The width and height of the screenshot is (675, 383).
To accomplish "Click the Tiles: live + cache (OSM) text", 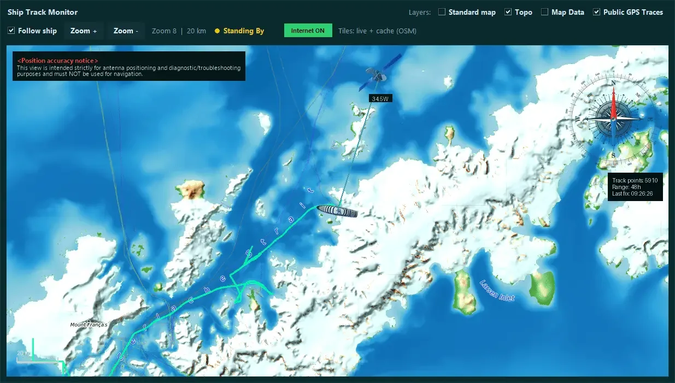I will click(x=378, y=31).
